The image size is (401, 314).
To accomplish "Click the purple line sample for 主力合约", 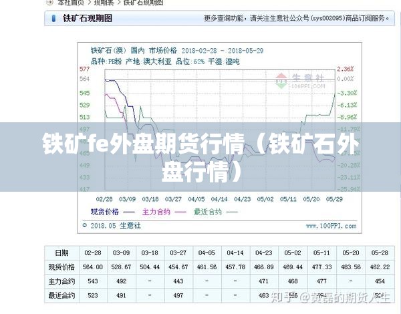I will pos(180,212).
